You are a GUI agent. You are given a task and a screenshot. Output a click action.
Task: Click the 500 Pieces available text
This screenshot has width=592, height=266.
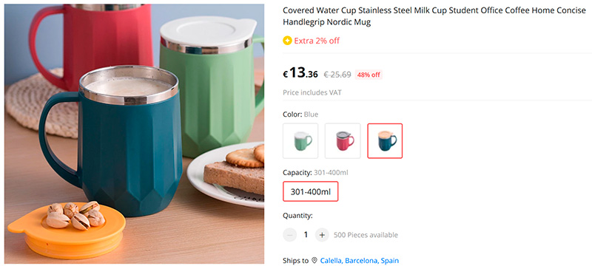[366, 235]
